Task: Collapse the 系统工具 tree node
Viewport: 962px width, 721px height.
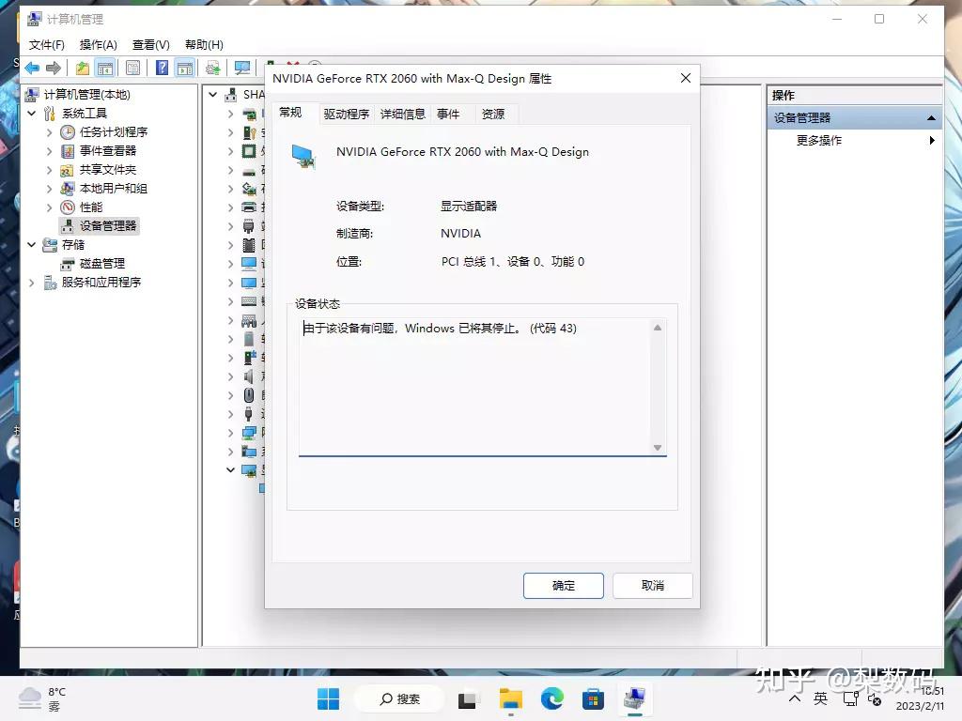Action: pos(32,114)
